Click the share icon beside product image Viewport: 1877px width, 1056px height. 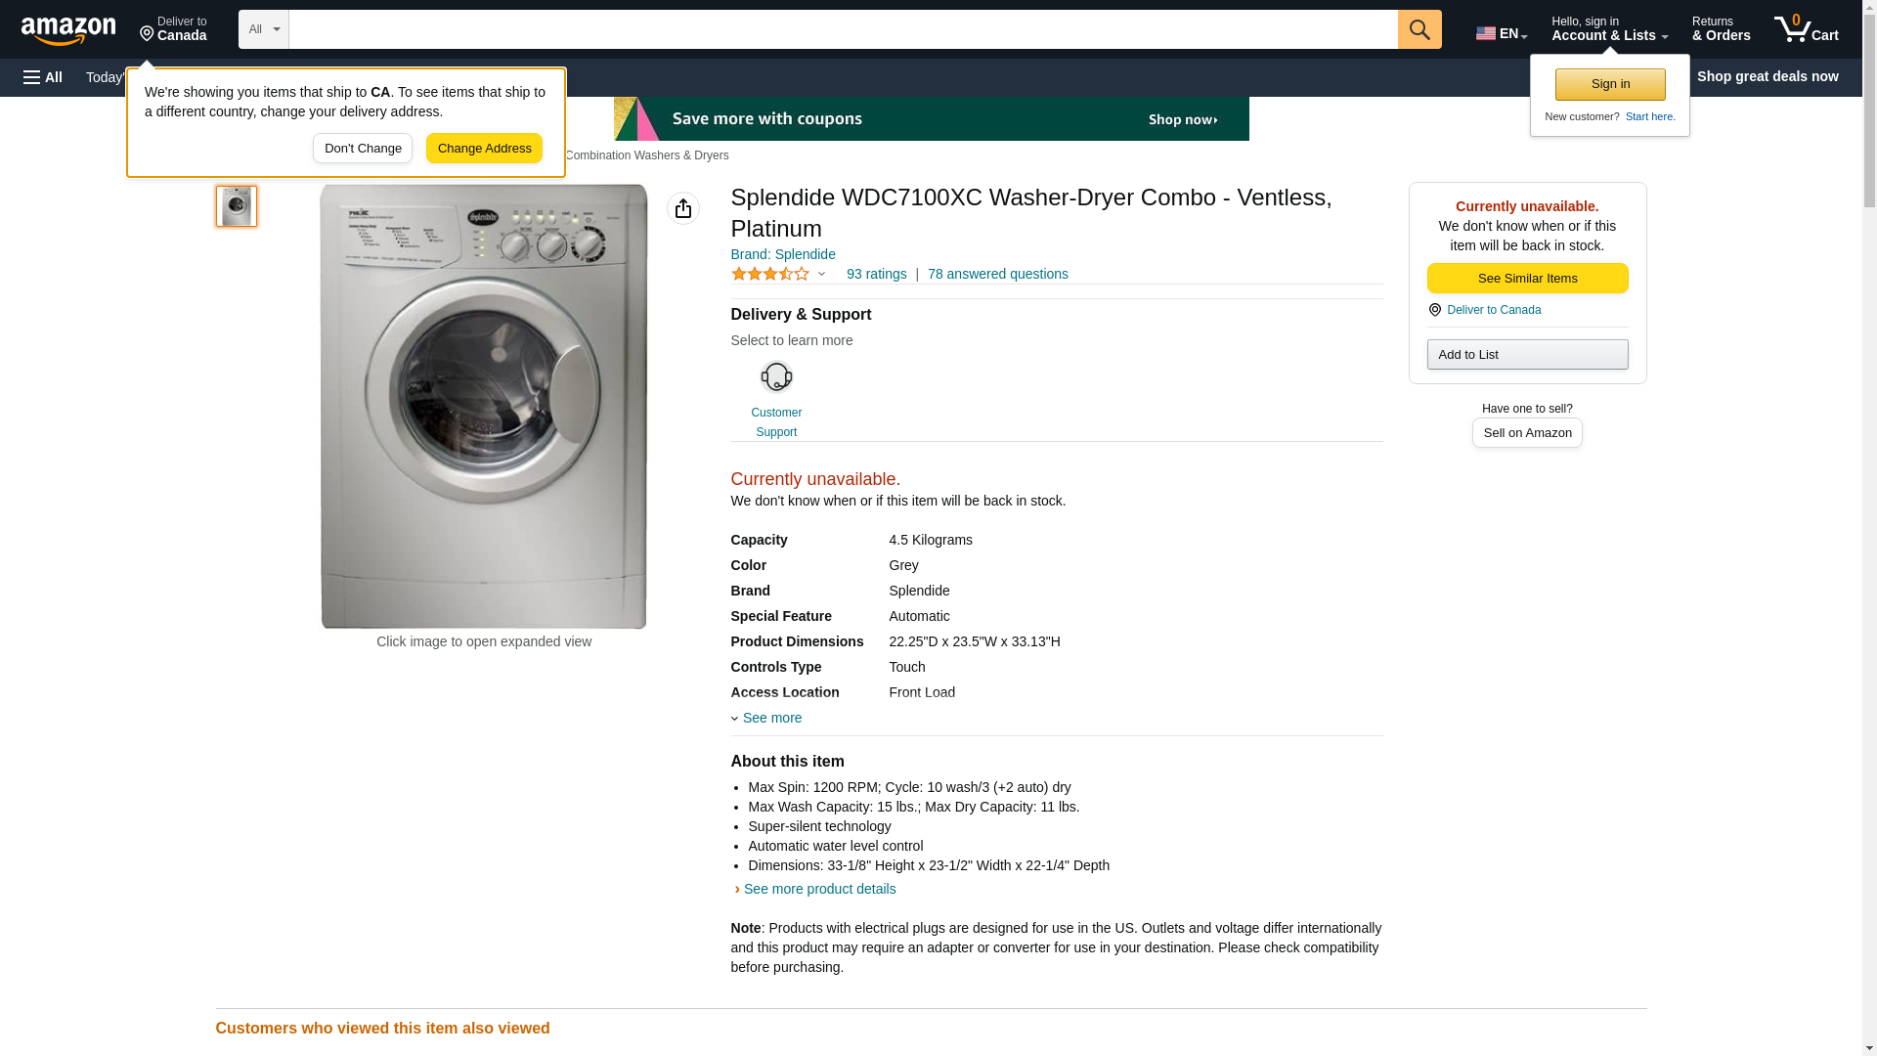pos(683,208)
